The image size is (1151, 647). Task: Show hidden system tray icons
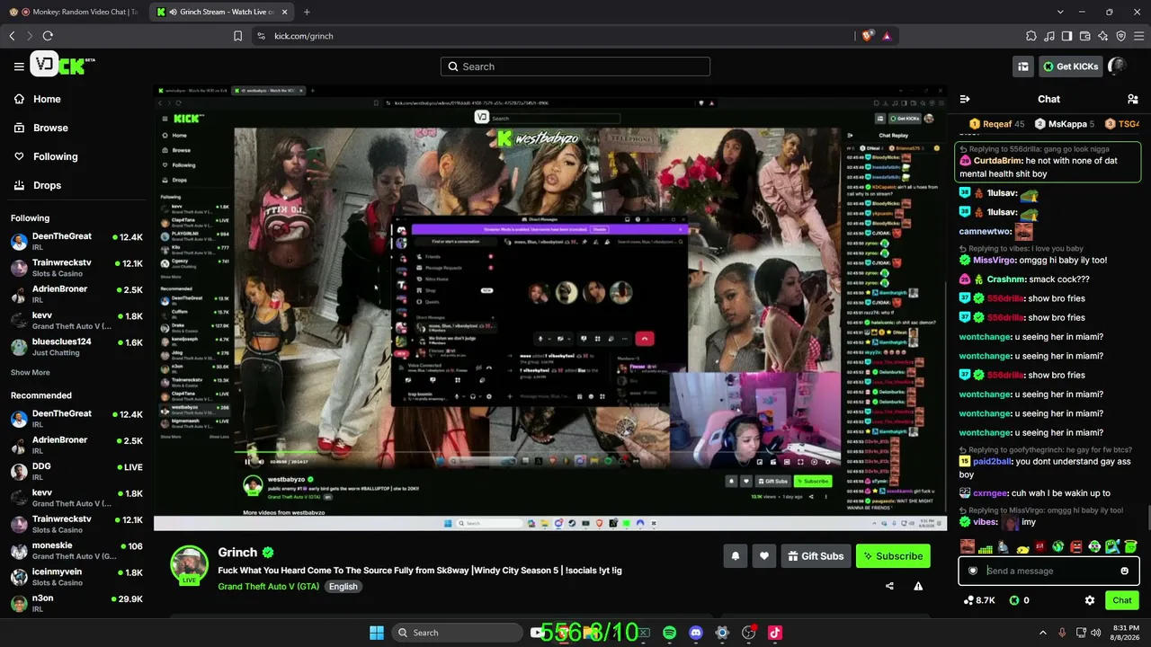click(1043, 633)
